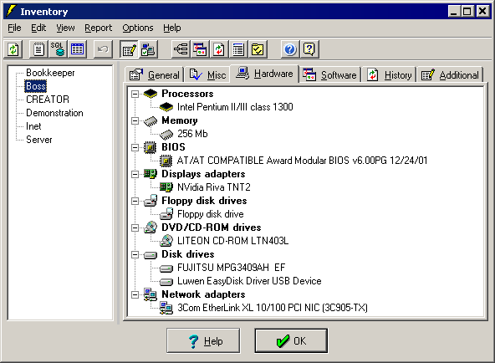Click the Floppy disk drives category icon
495x363 pixels.
point(151,201)
